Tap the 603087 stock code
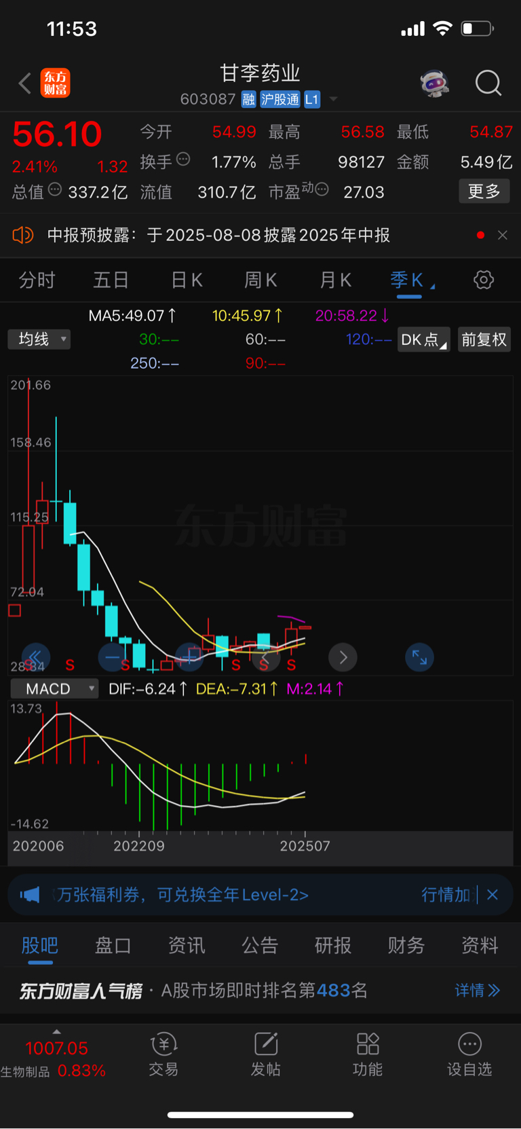Screen dimensions: 521x1129 (x=208, y=100)
